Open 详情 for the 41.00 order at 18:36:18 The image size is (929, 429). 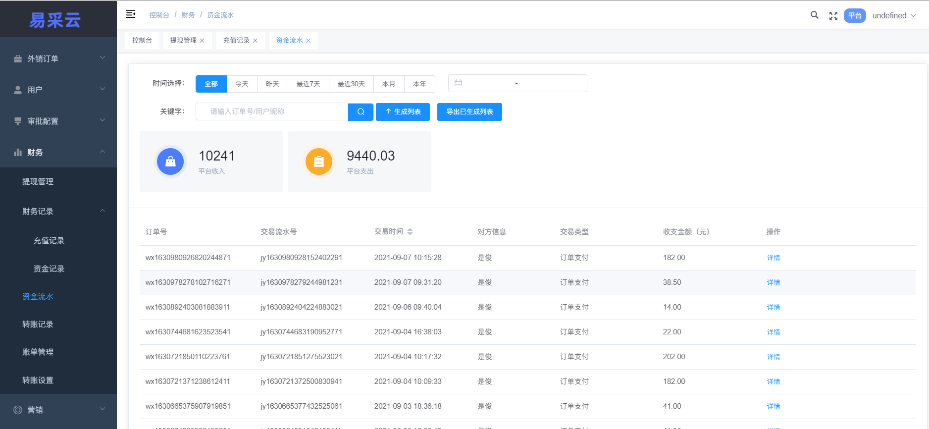773,406
